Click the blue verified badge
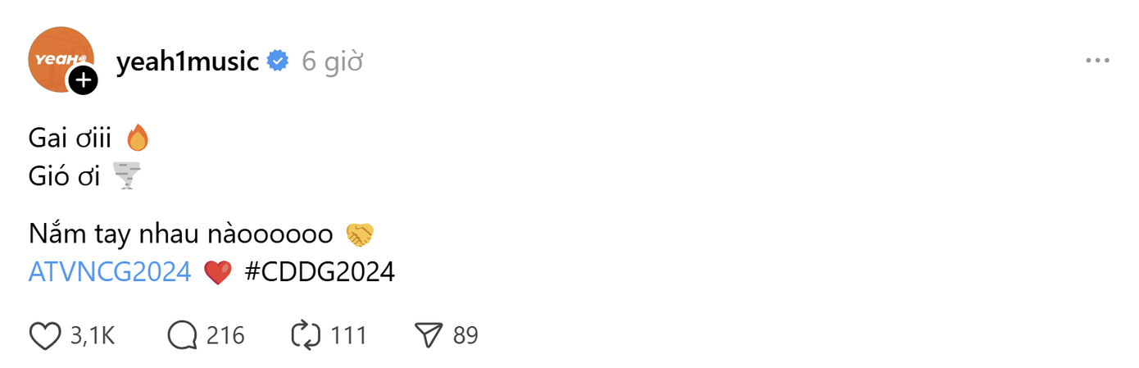 (279, 61)
